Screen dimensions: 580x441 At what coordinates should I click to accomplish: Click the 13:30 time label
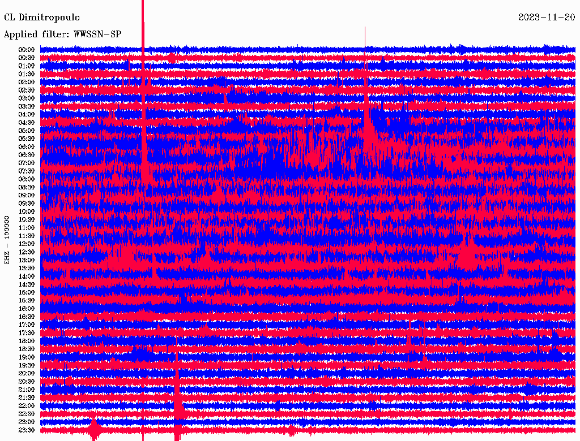click(x=27, y=268)
